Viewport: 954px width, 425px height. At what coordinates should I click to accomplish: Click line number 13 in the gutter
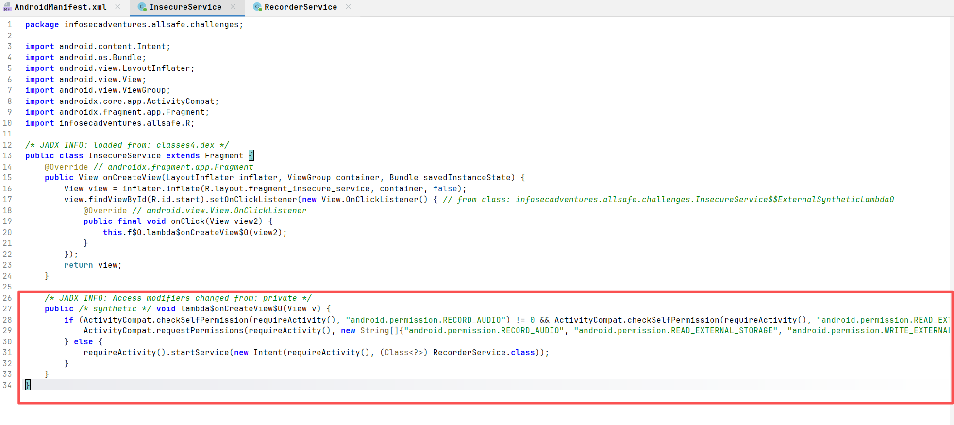coord(7,156)
